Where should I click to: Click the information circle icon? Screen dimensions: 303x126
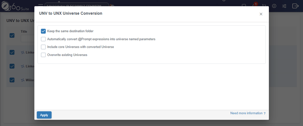[274, 6]
